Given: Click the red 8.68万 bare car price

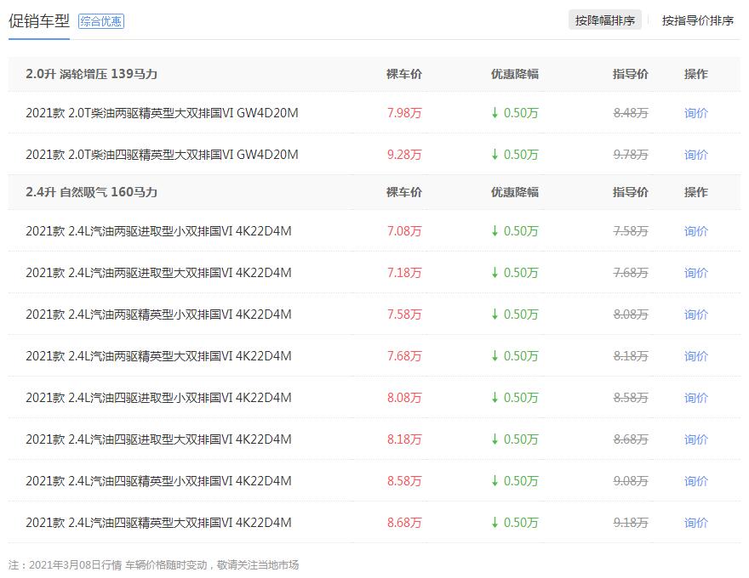Looking at the screenshot, I should click(x=404, y=523).
